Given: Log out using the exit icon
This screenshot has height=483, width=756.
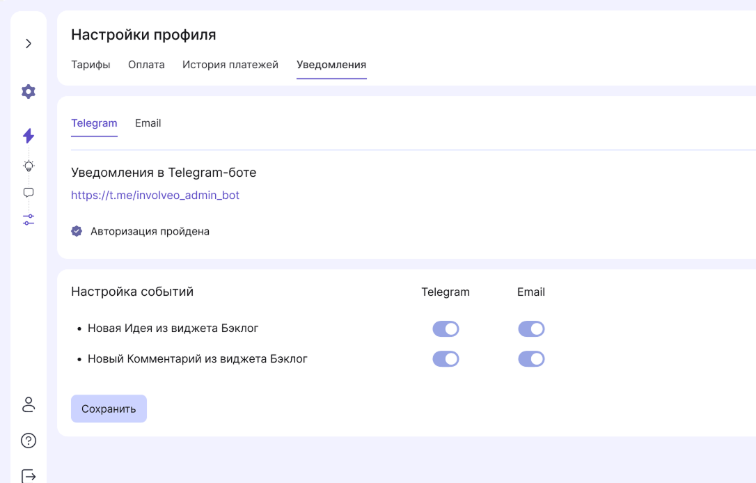Looking at the screenshot, I should [x=29, y=475].
